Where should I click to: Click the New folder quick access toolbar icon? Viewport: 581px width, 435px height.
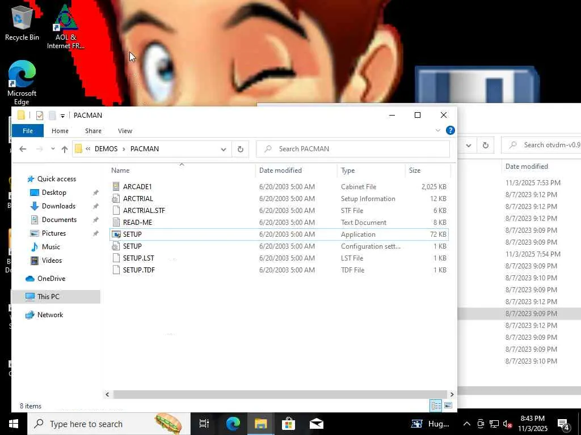coord(52,116)
